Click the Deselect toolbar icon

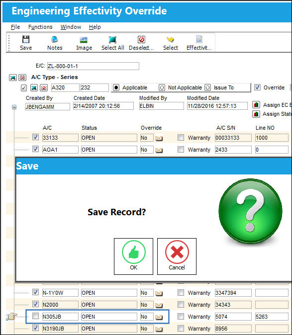141,43
